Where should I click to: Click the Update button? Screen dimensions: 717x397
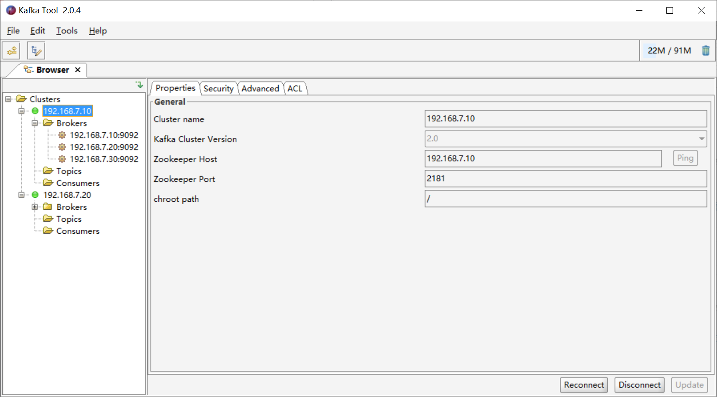coord(689,385)
